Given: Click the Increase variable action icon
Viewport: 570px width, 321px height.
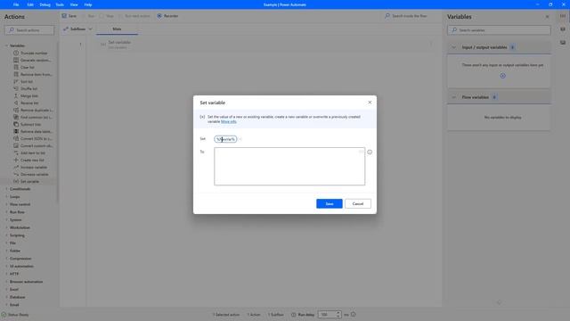Looking at the screenshot, I should pos(16,167).
